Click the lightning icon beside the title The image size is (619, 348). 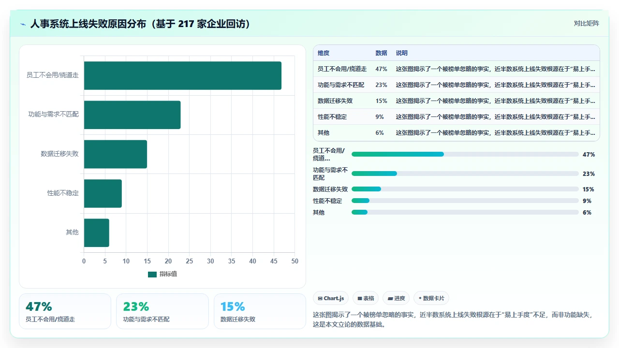tap(23, 24)
